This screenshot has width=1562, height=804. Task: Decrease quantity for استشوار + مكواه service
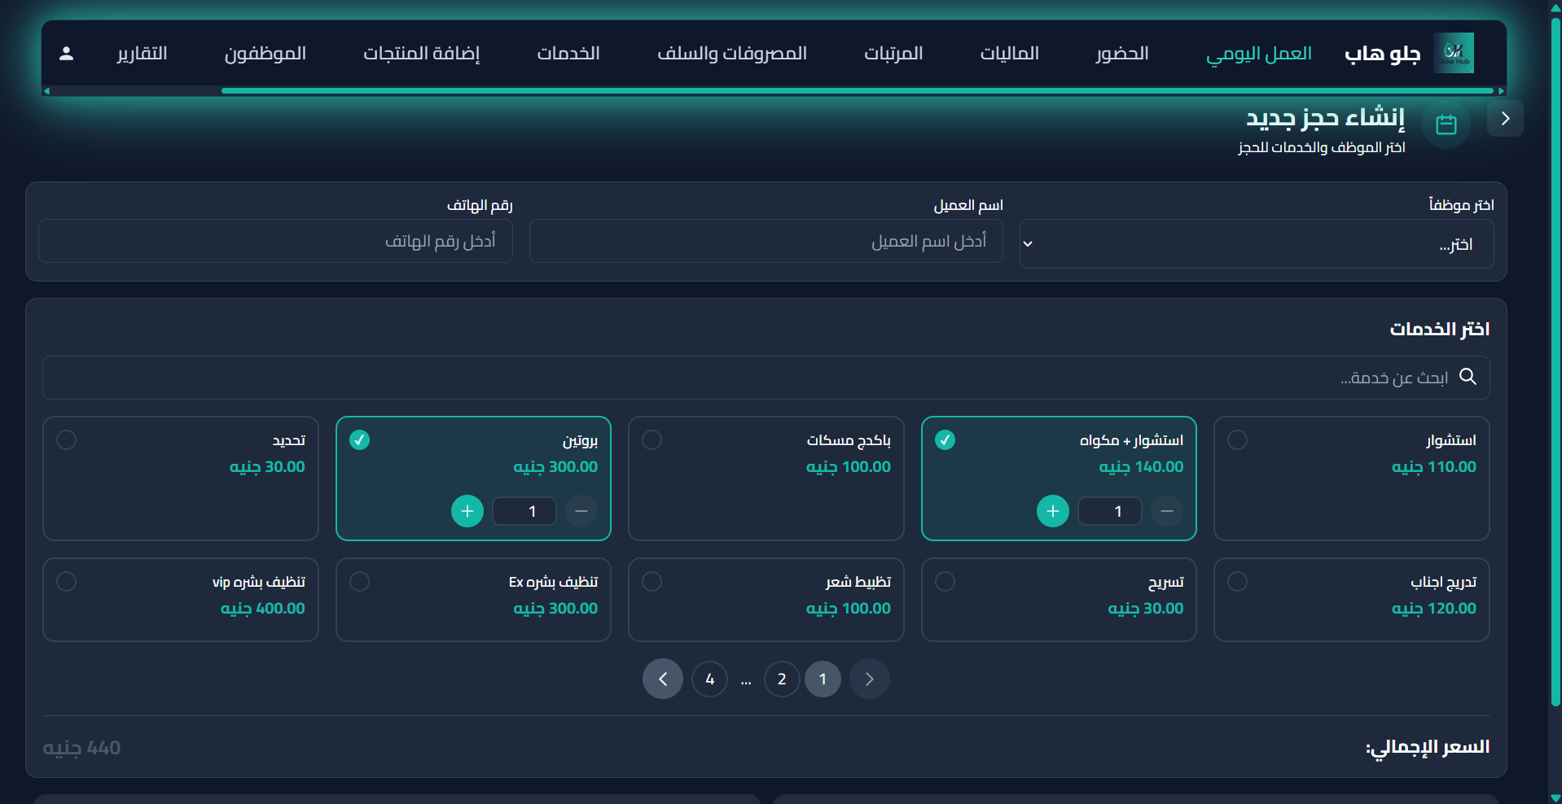[x=1167, y=511]
